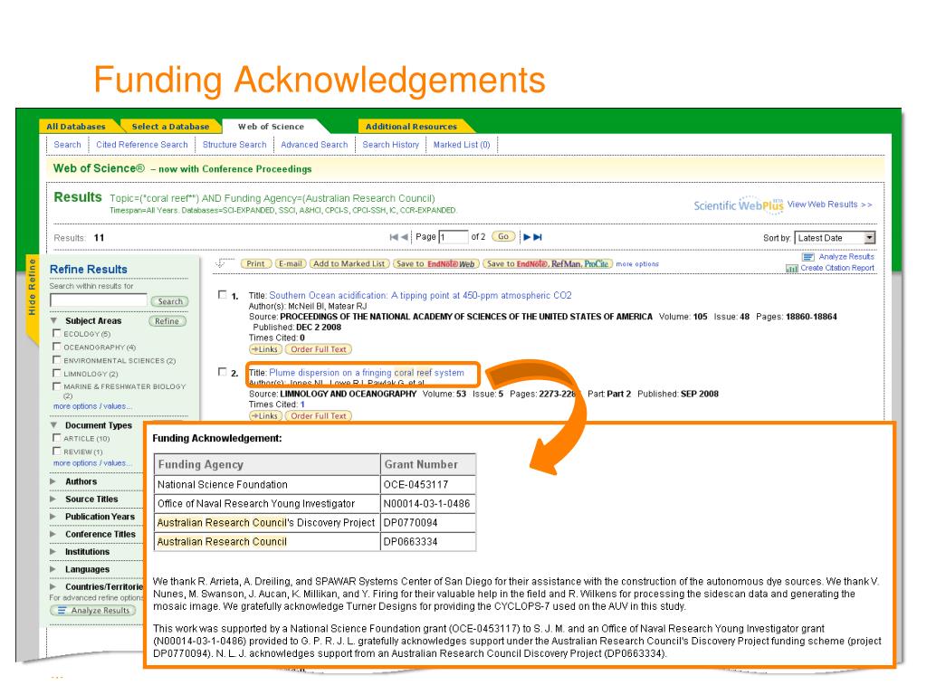This screenshot has height=695, width=927.
Task: Expand the Authors refine section
Action: click(53, 481)
